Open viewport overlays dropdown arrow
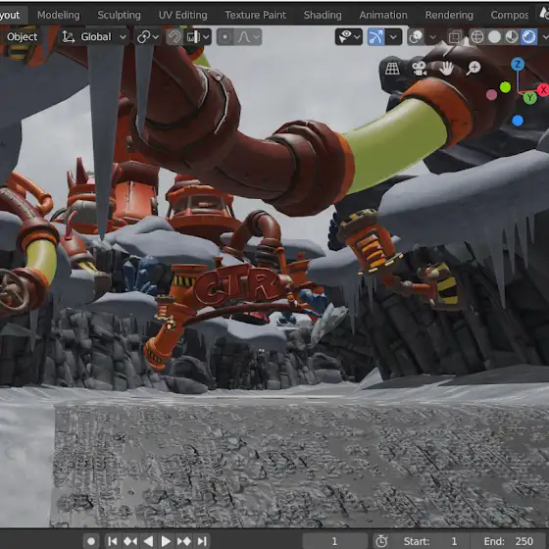This screenshot has width=549, height=549. tap(433, 37)
